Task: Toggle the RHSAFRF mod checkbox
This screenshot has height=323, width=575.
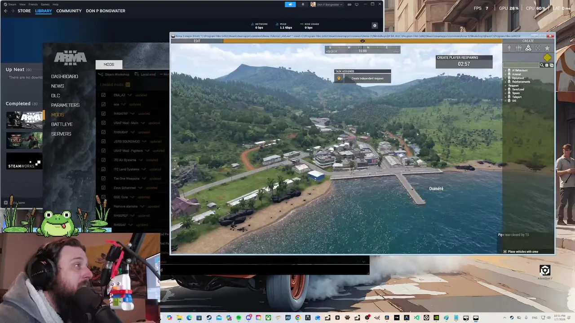Action: (x=103, y=113)
